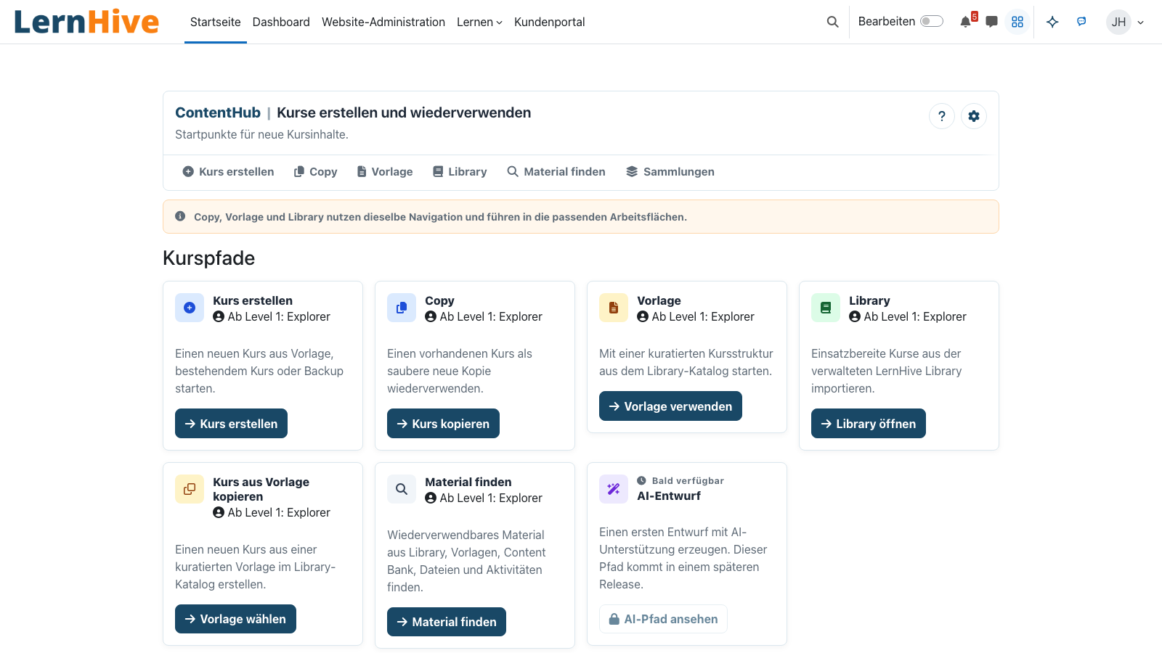Select the Vorlage tab in ContentHub nav
Viewport: 1162px width, 653px height.
point(385,172)
